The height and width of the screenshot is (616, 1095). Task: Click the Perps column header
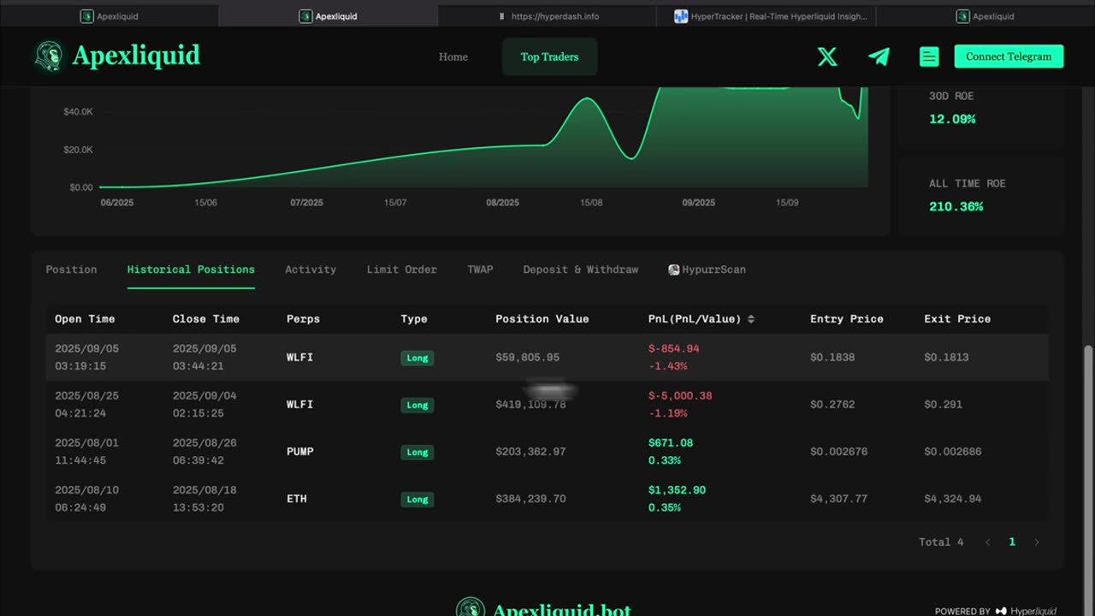(303, 319)
